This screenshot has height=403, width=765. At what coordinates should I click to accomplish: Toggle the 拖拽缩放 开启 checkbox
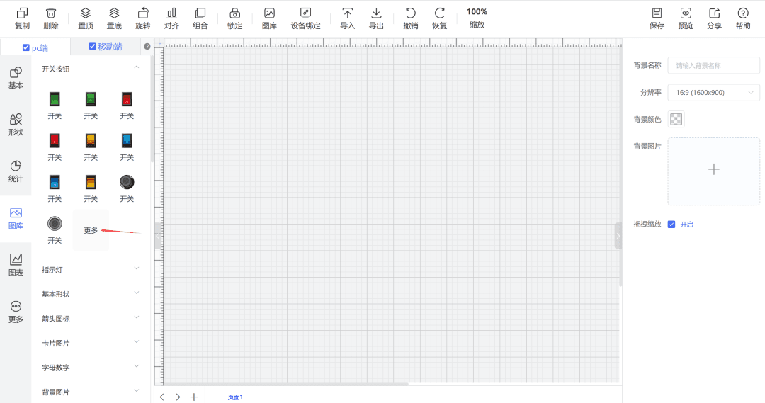(x=671, y=225)
